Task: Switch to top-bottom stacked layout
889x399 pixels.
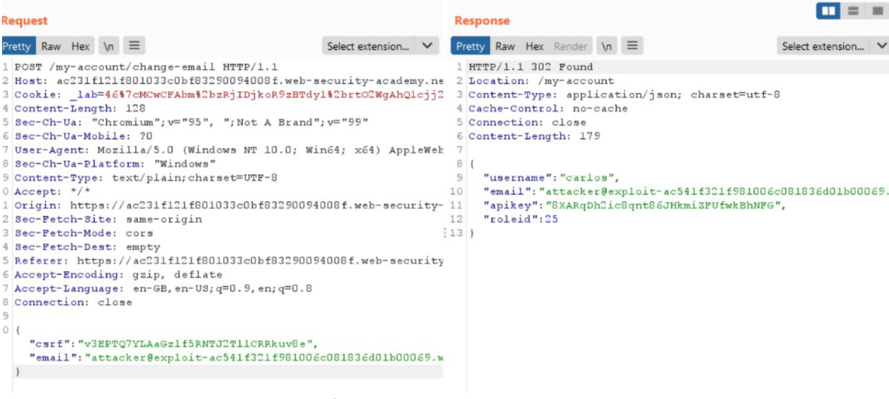Action: (853, 11)
